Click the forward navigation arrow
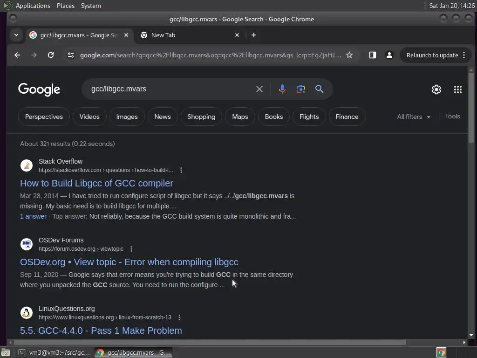This screenshot has width=477, height=358. coord(34,55)
